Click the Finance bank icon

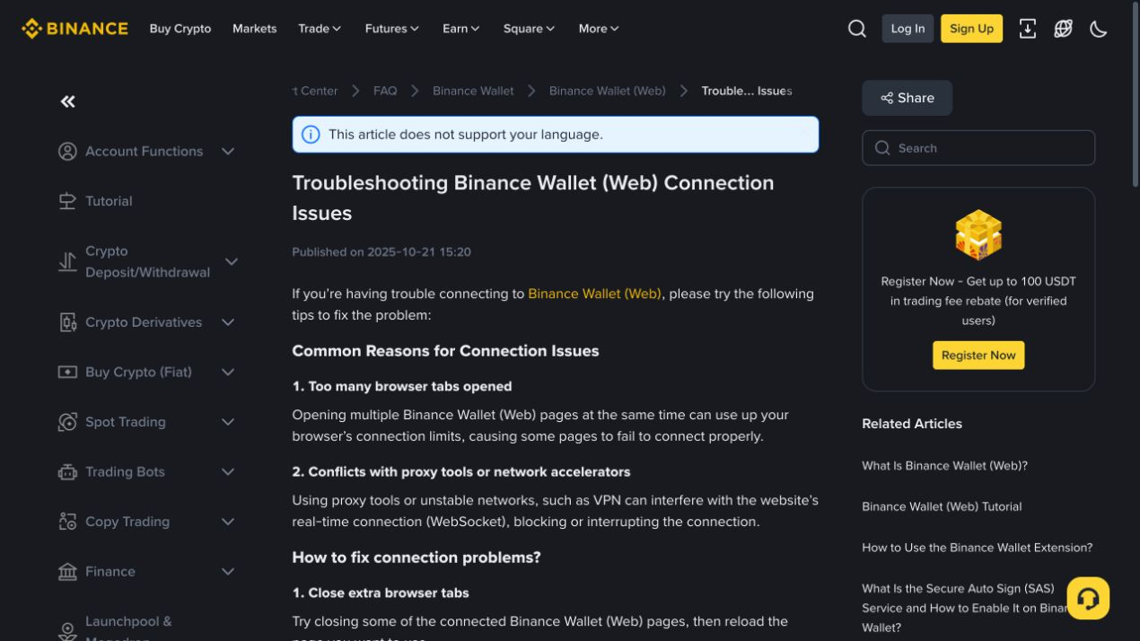67,572
